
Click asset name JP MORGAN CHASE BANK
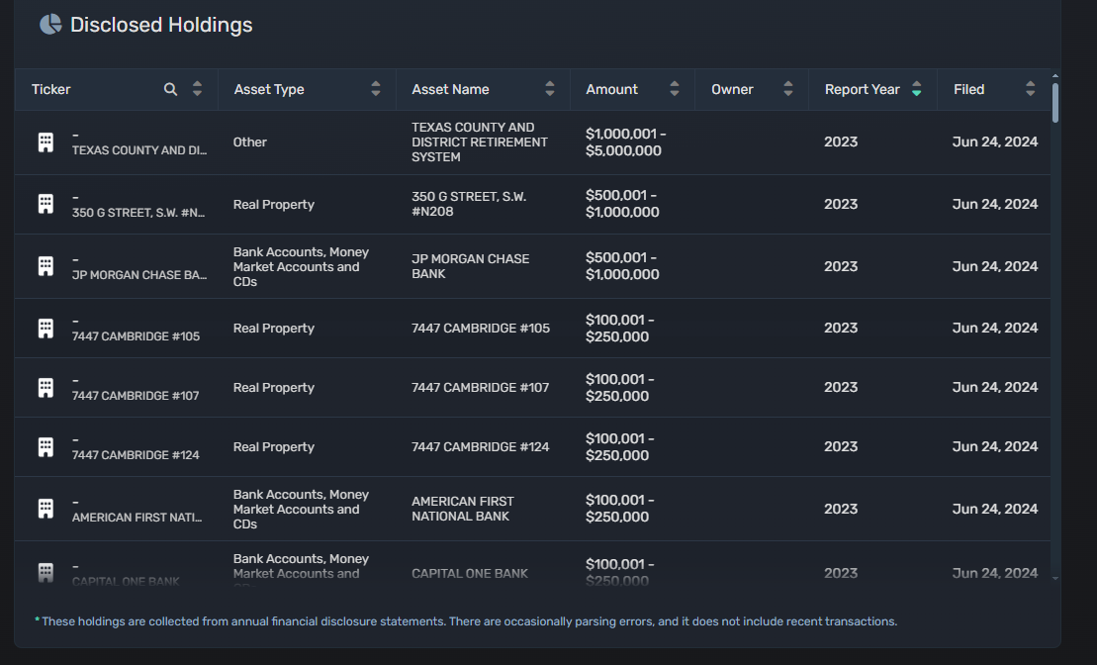[470, 266]
